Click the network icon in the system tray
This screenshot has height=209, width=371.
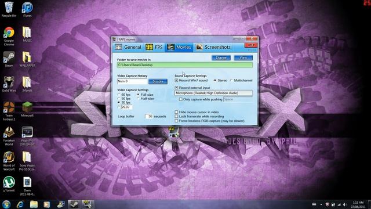click(339, 204)
